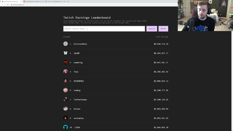Click LIRIK's cyan cat avatar
Viewport: 233px width, 131px height.
(66, 127)
